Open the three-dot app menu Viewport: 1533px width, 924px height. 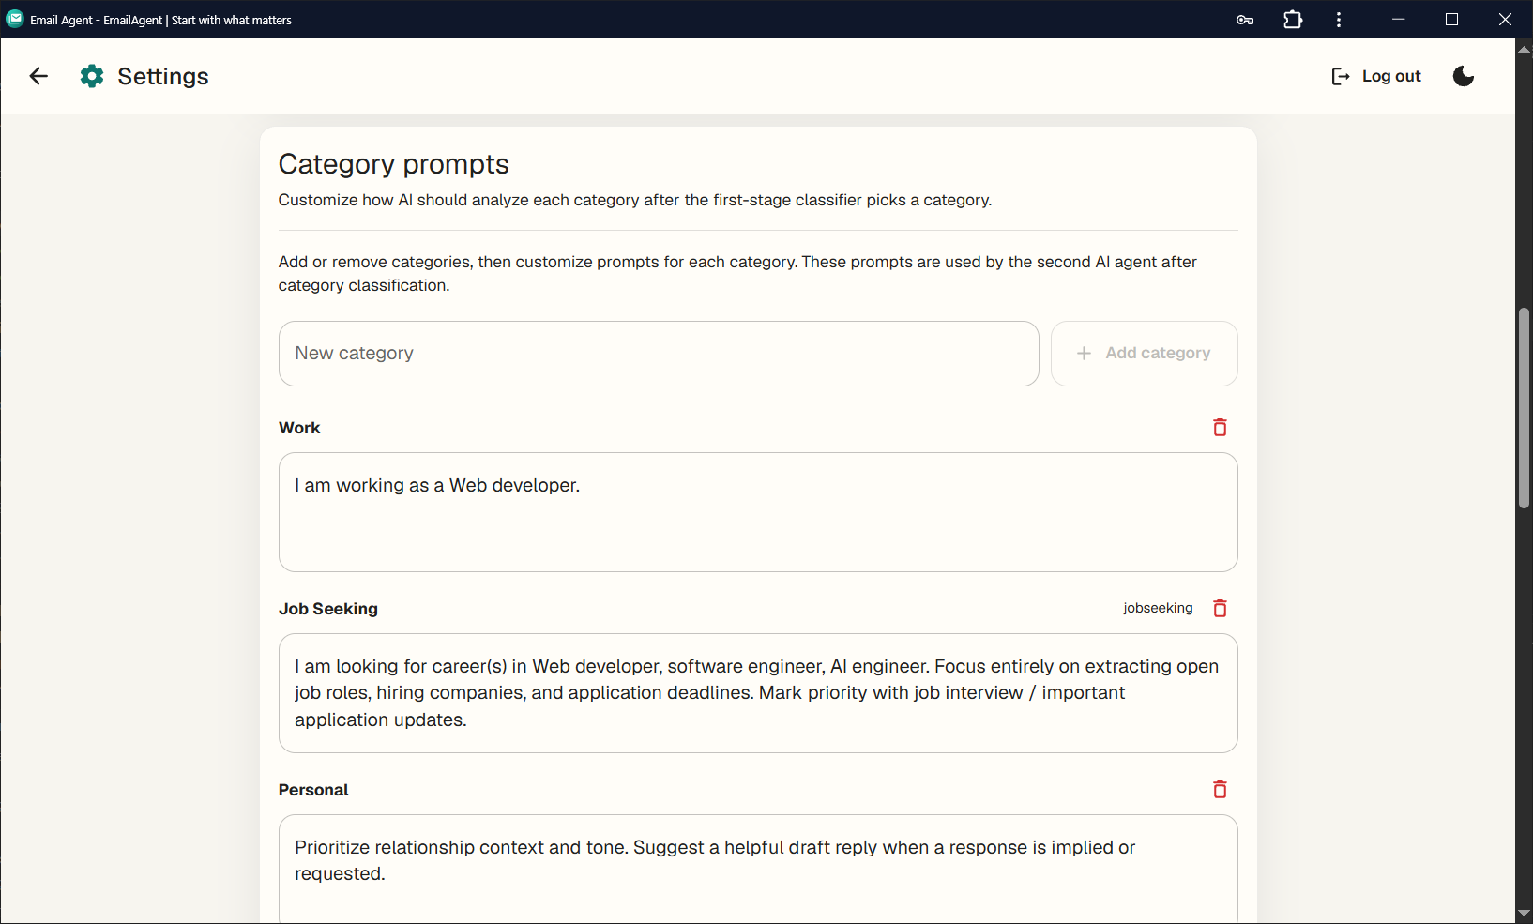coord(1339,20)
